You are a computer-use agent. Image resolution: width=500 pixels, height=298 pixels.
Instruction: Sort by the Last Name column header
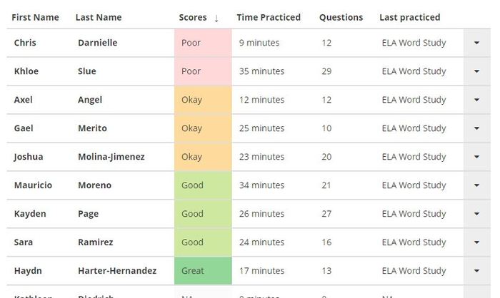click(99, 17)
